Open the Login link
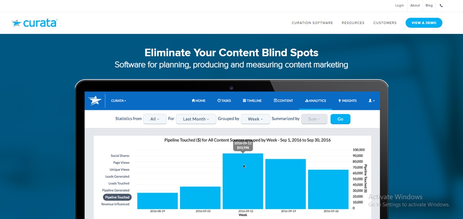Viewport: 463px width, 219px height. click(399, 5)
